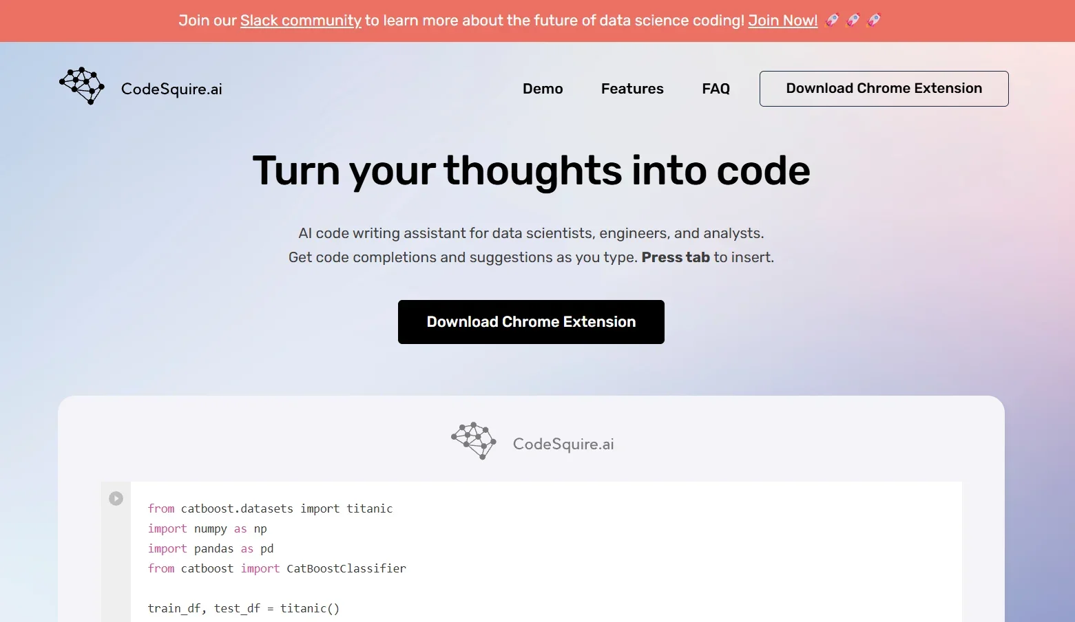Screen dimensions: 1075x622
Task: Click the Join Now link in the banner
Action: point(782,21)
